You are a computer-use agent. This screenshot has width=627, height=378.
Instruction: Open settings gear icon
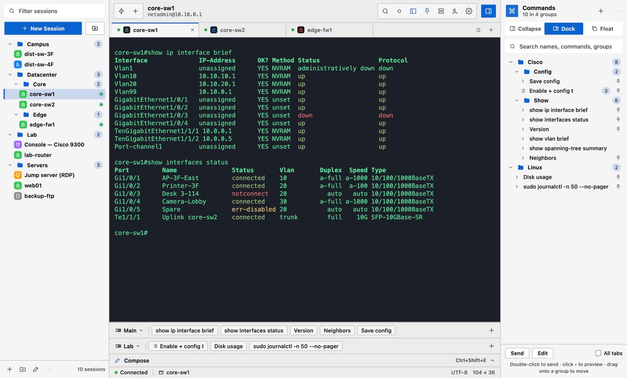tap(469, 11)
